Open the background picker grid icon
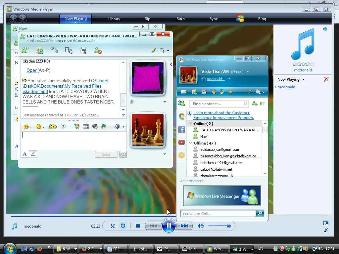Viewport: 339px width, 254px height. (86, 127)
